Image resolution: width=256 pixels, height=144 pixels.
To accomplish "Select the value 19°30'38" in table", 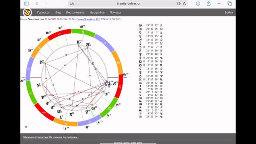I will [x=152, y=76].
